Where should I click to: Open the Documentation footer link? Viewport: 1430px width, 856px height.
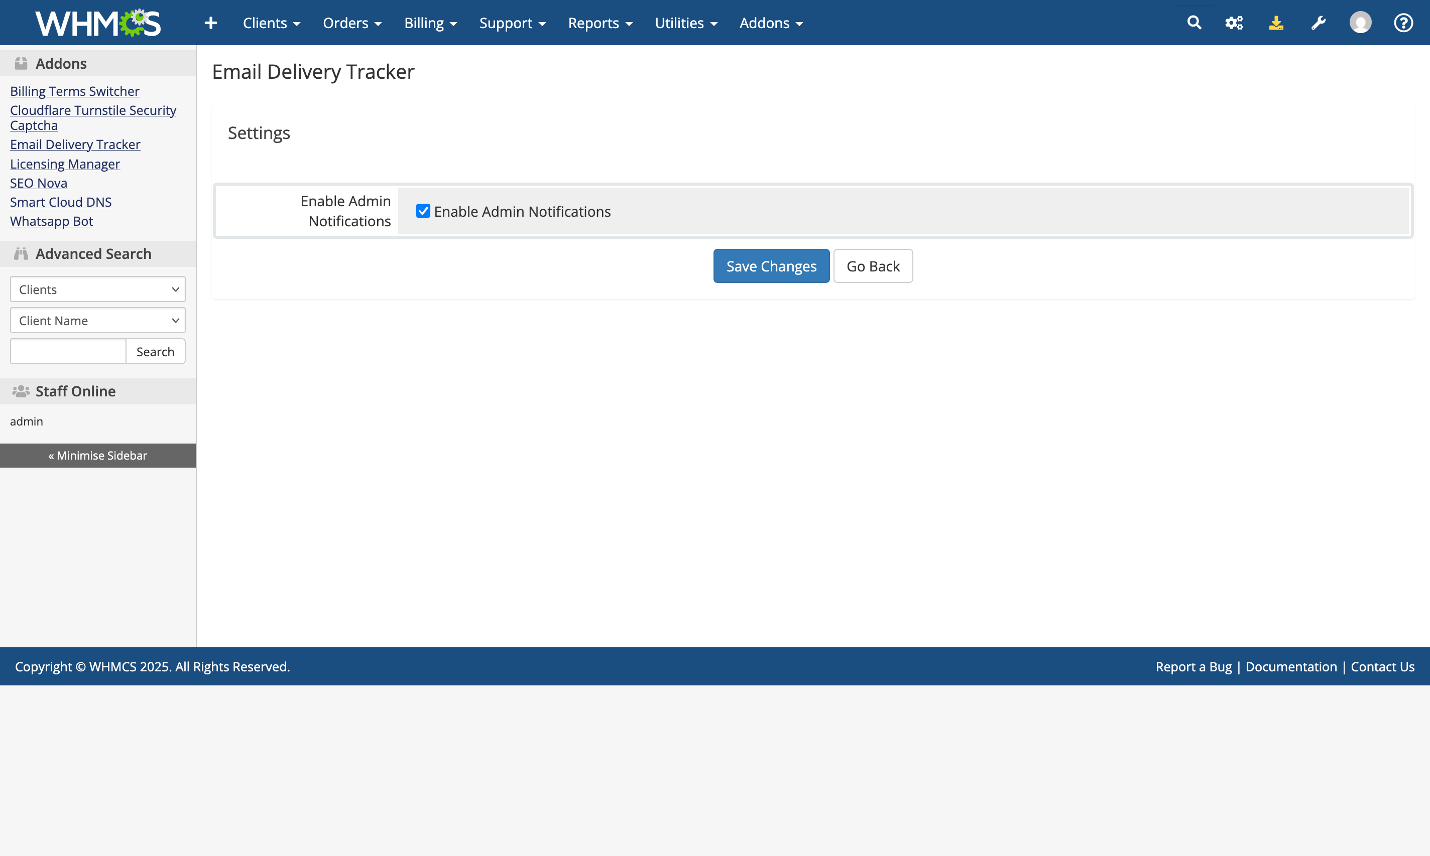click(x=1291, y=666)
